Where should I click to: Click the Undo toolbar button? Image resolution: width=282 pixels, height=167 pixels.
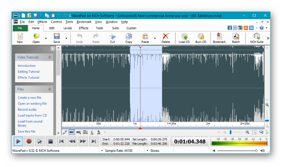tap(79, 38)
